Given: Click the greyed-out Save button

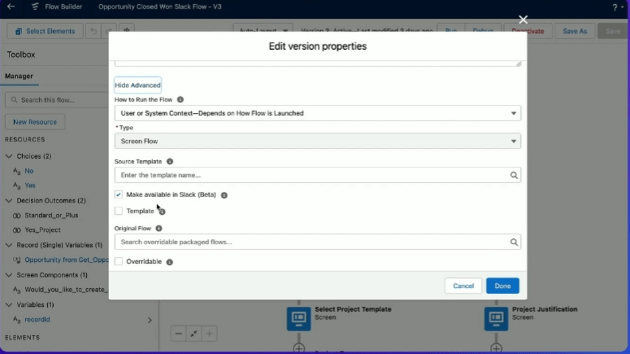Looking at the screenshot, I should (x=612, y=31).
